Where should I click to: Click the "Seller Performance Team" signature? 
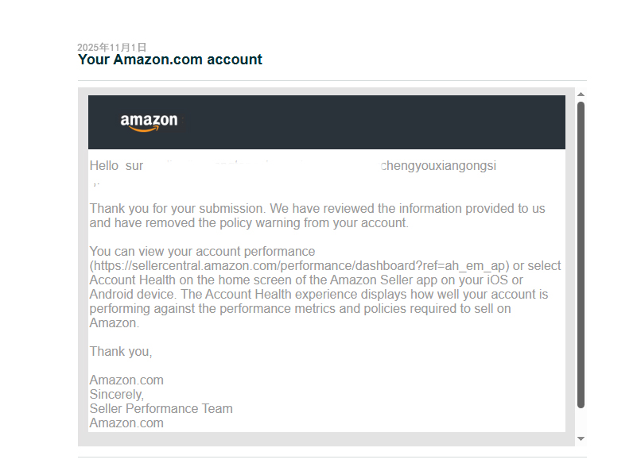coord(161,408)
